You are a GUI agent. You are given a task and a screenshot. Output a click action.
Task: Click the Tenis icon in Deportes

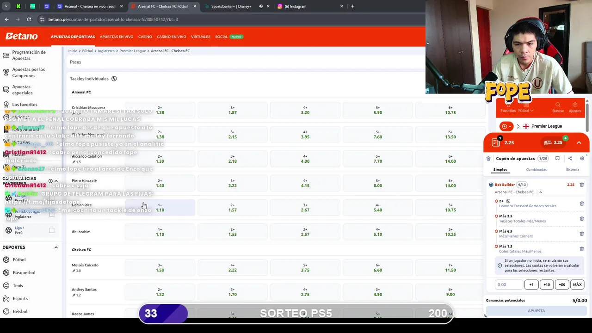coord(6,285)
